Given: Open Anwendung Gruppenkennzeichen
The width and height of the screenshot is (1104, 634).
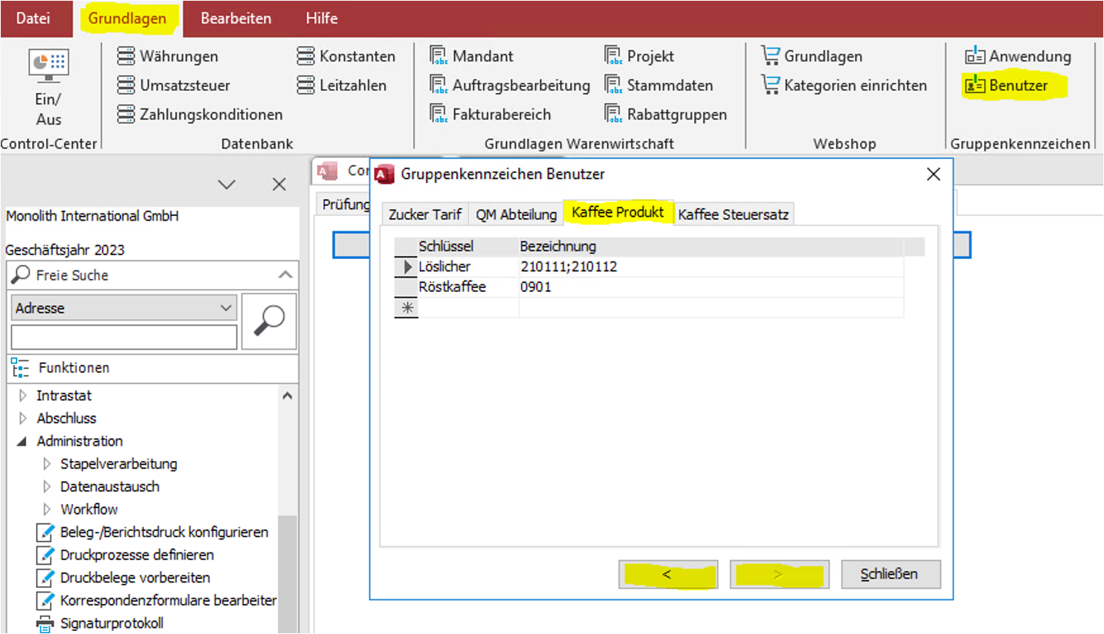Looking at the screenshot, I should tap(1018, 56).
